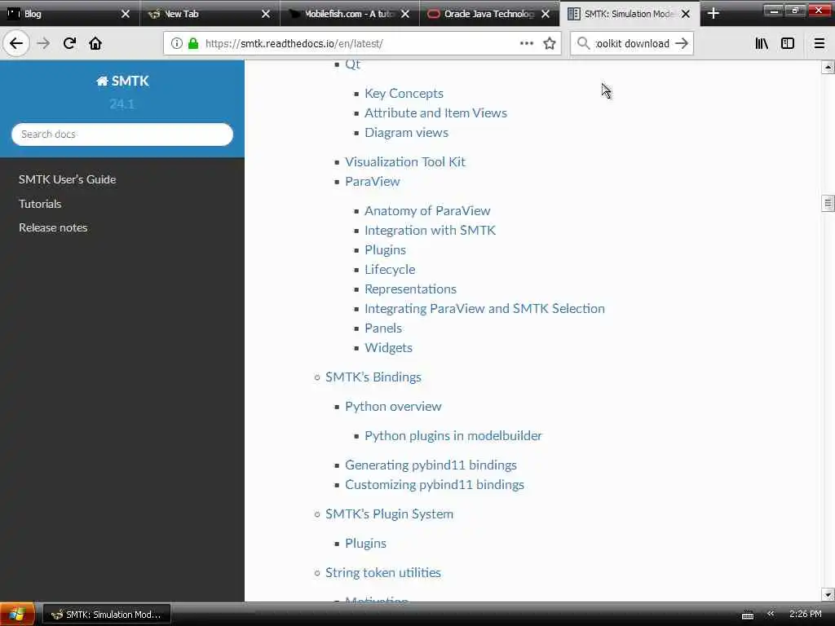Go back to the previous page
835x626 pixels.
tap(16, 43)
